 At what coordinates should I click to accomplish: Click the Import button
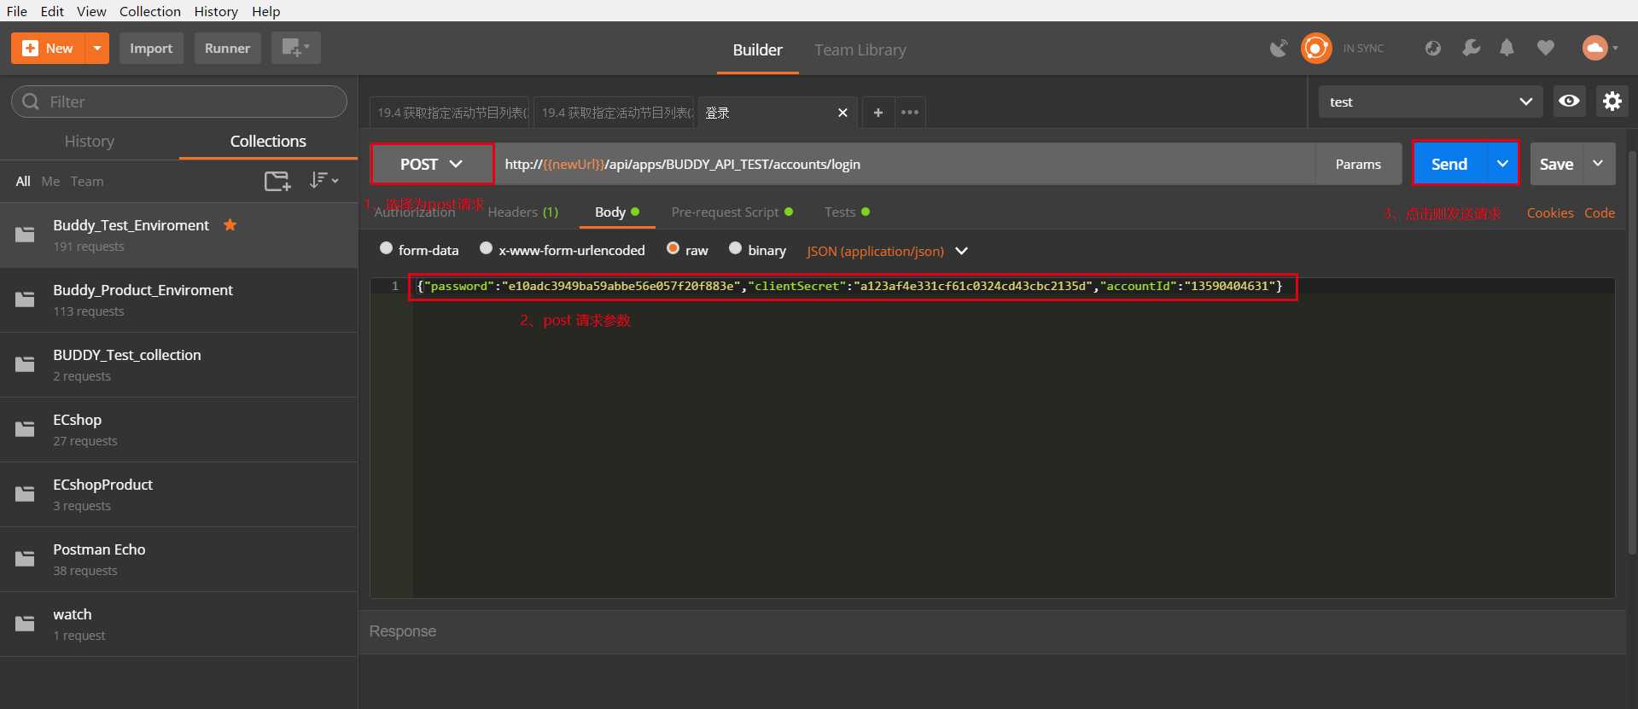[151, 49]
